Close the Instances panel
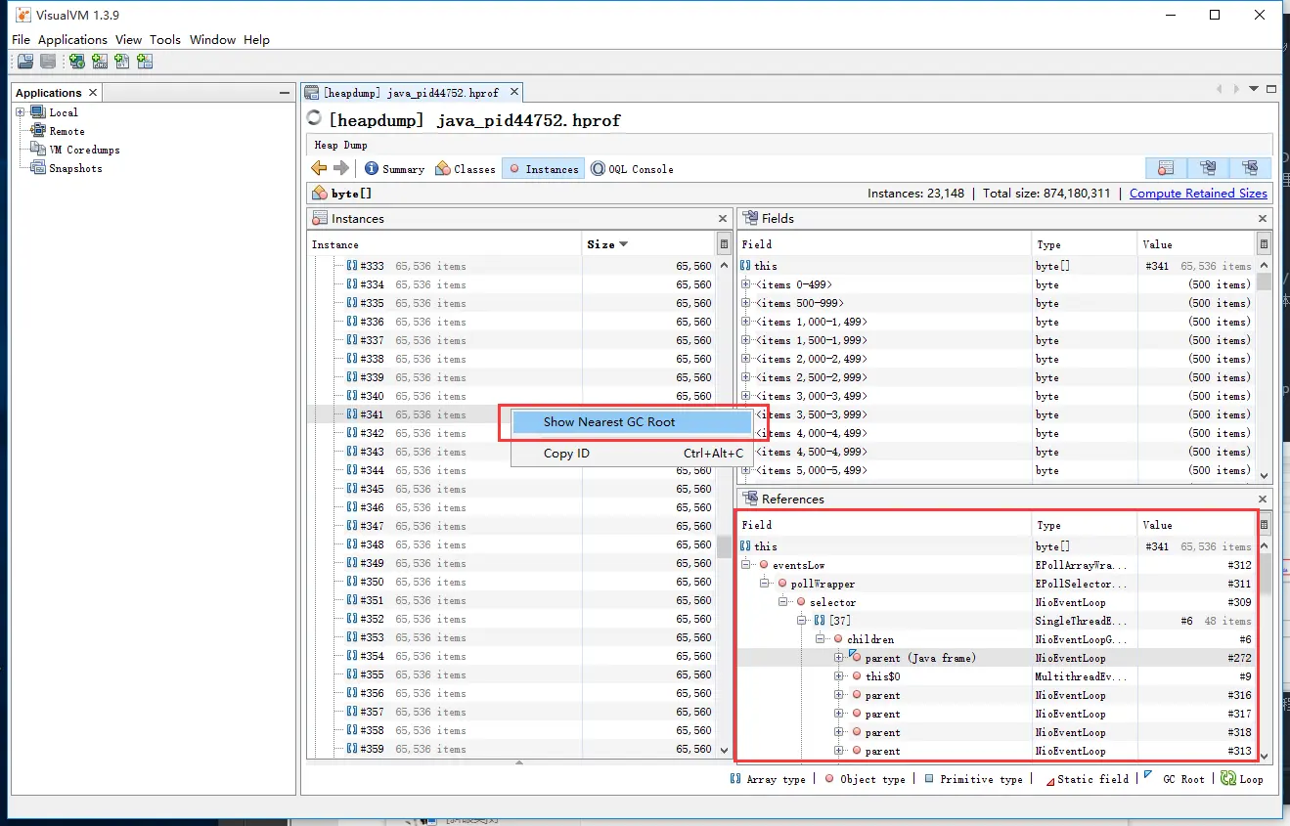 coord(723,219)
